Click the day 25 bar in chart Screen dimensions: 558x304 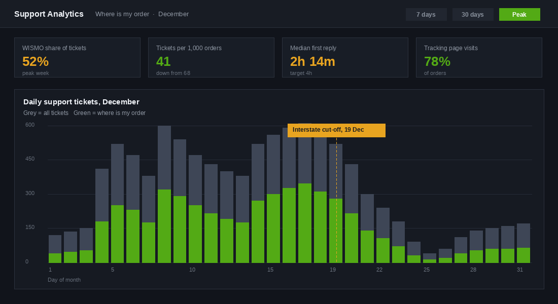click(x=430, y=258)
